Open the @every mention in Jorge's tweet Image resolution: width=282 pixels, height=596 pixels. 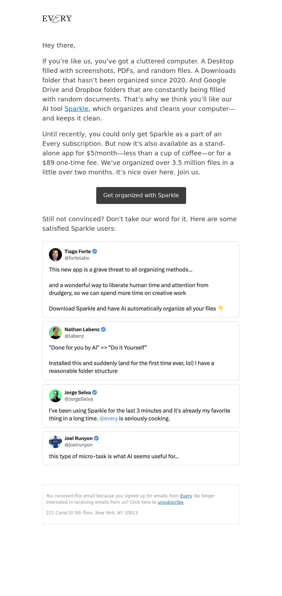pyautogui.click(x=108, y=419)
